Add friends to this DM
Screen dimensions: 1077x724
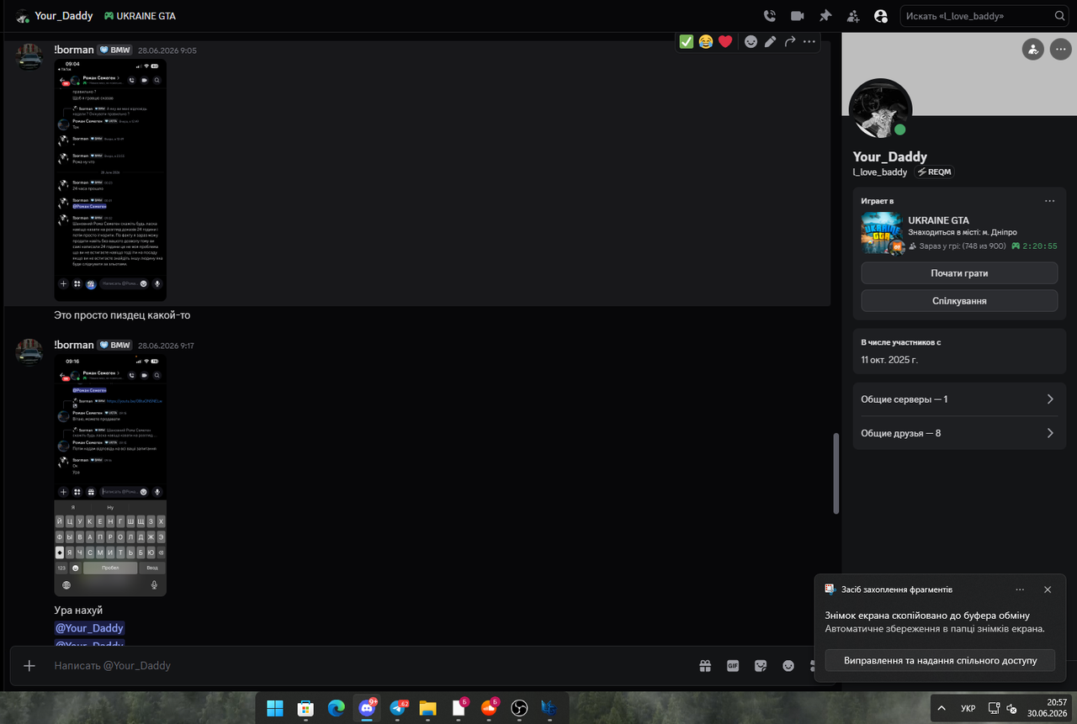pyautogui.click(x=853, y=16)
